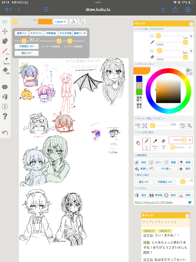Toggle 筆圧 OFF in the gray pen options

[27, 53]
